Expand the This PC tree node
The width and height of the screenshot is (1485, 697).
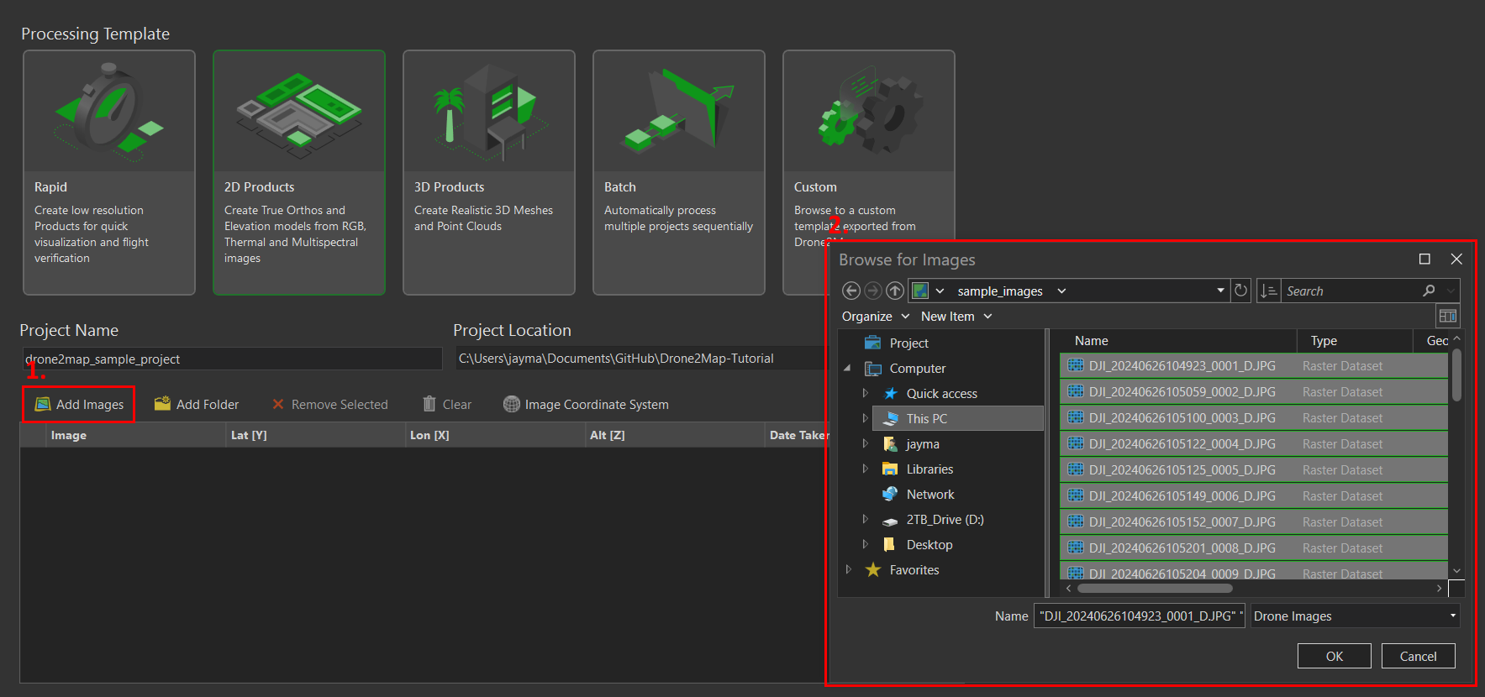[865, 418]
